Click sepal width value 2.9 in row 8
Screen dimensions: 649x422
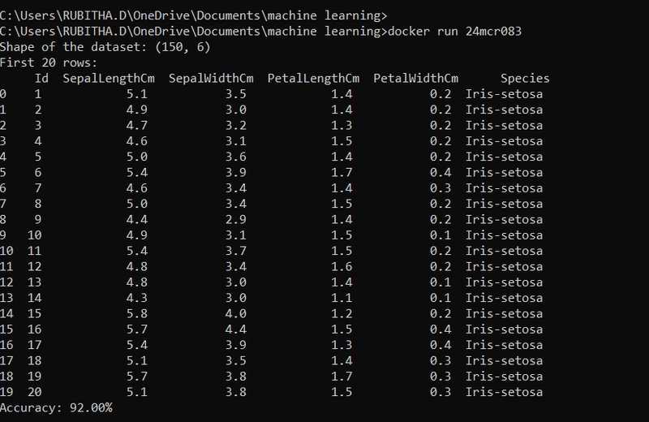click(236, 219)
